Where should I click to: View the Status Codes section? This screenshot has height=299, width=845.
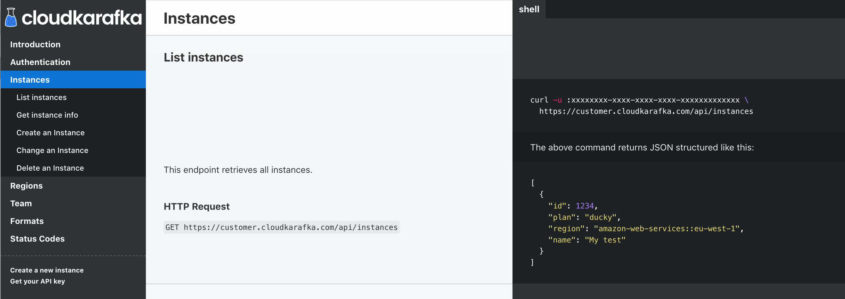click(x=37, y=239)
